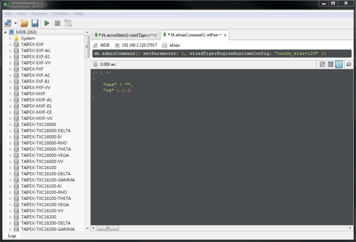Image resolution: width=356 pixels, height=242 pixels.
Task: Click the TAIFEX-EXF-VV database icon
Action: coord(16,63)
